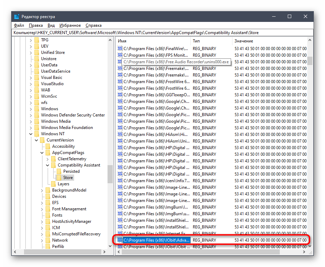
Task: Click the values list vertical scrollbar thumb
Action: (x=309, y=61)
